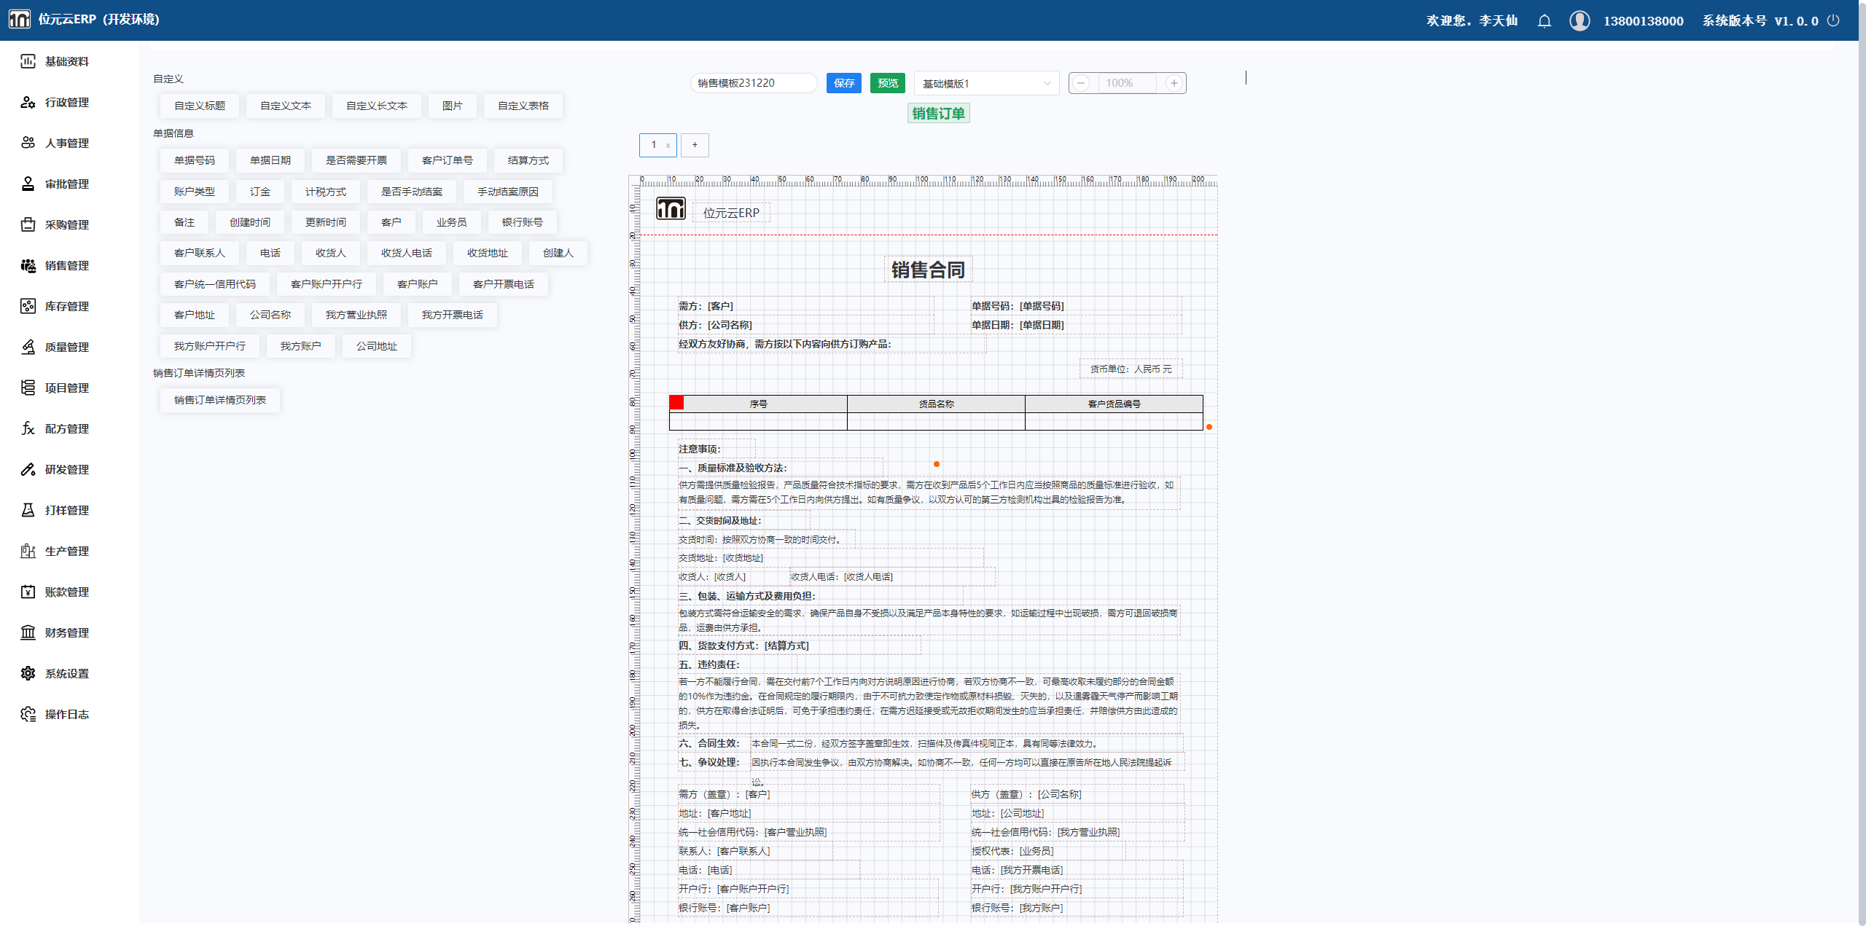Select the 自定义标题 element
Screen dimensions: 1866x926
pos(200,106)
